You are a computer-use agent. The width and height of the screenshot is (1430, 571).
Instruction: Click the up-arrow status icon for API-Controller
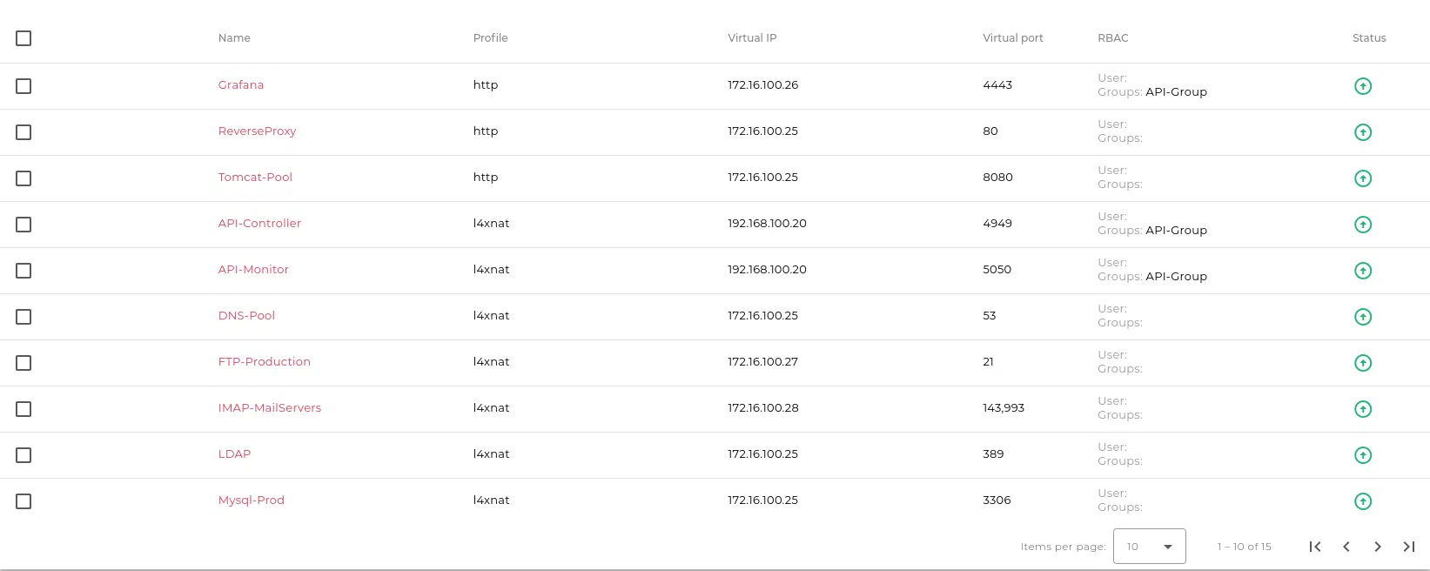click(x=1363, y=225)
